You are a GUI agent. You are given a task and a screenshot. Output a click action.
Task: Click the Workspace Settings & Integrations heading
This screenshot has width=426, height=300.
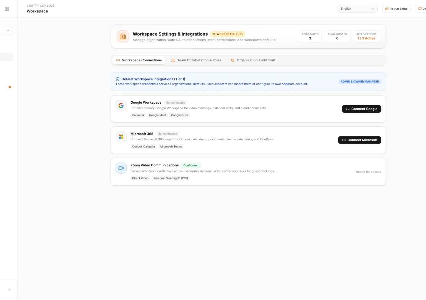pyautogui.click(x=170, y=34)
